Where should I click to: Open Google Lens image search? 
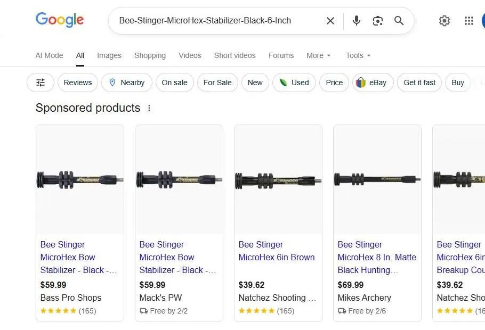point(377,21)
